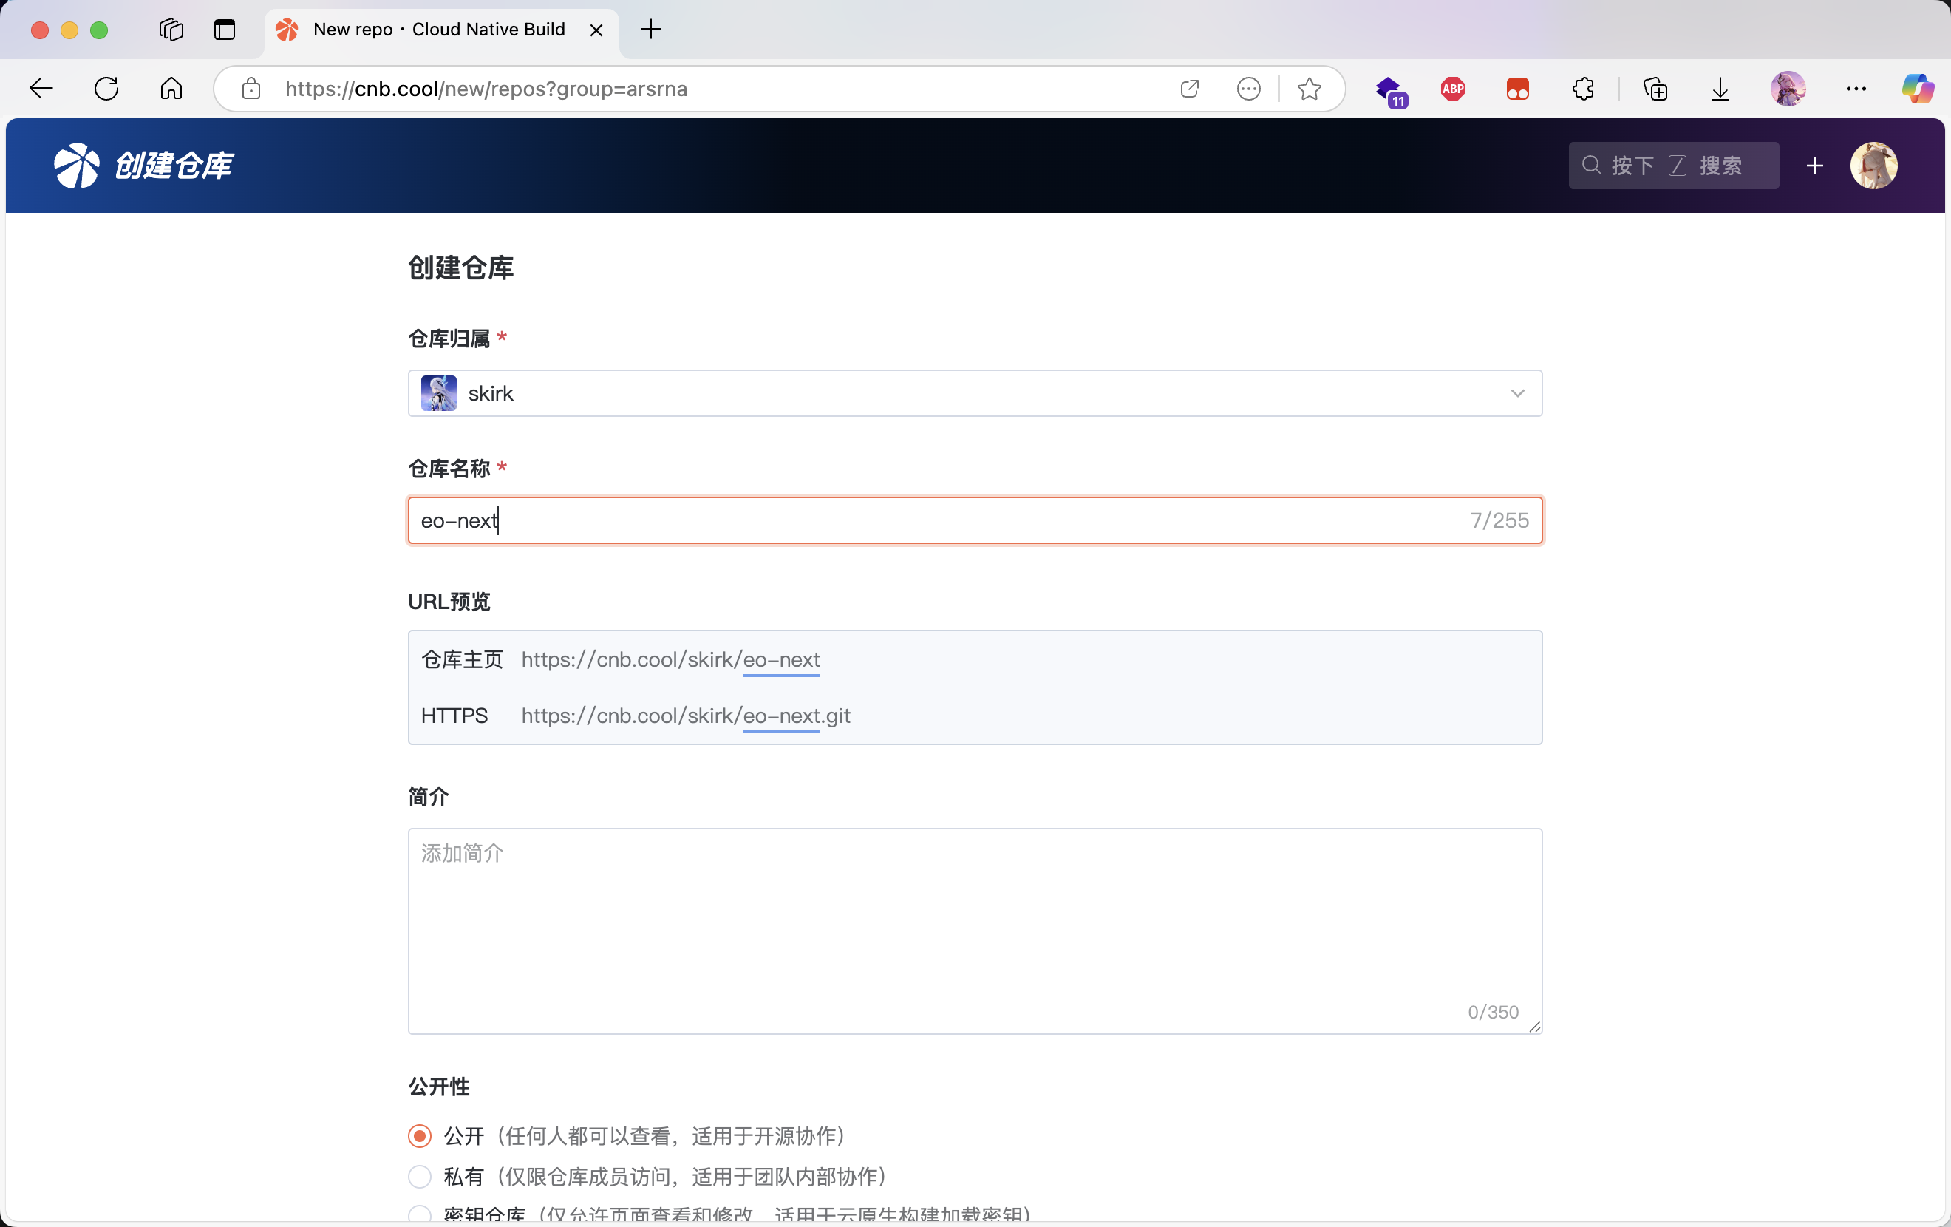Open a new browser tab
The height and width of the screenshot is (1227, 1951).
tap(650, 29)
